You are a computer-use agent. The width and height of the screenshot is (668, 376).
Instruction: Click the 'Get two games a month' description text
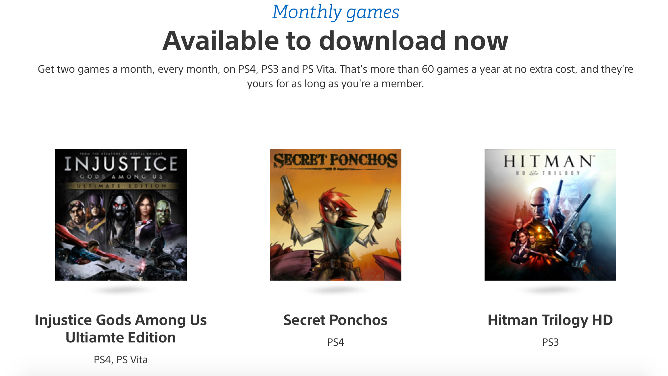(x=336, y=76)
